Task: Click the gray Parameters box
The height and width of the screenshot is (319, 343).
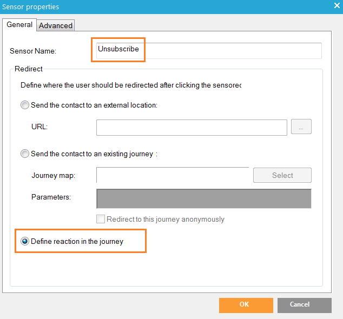Action: click(203, 198)
